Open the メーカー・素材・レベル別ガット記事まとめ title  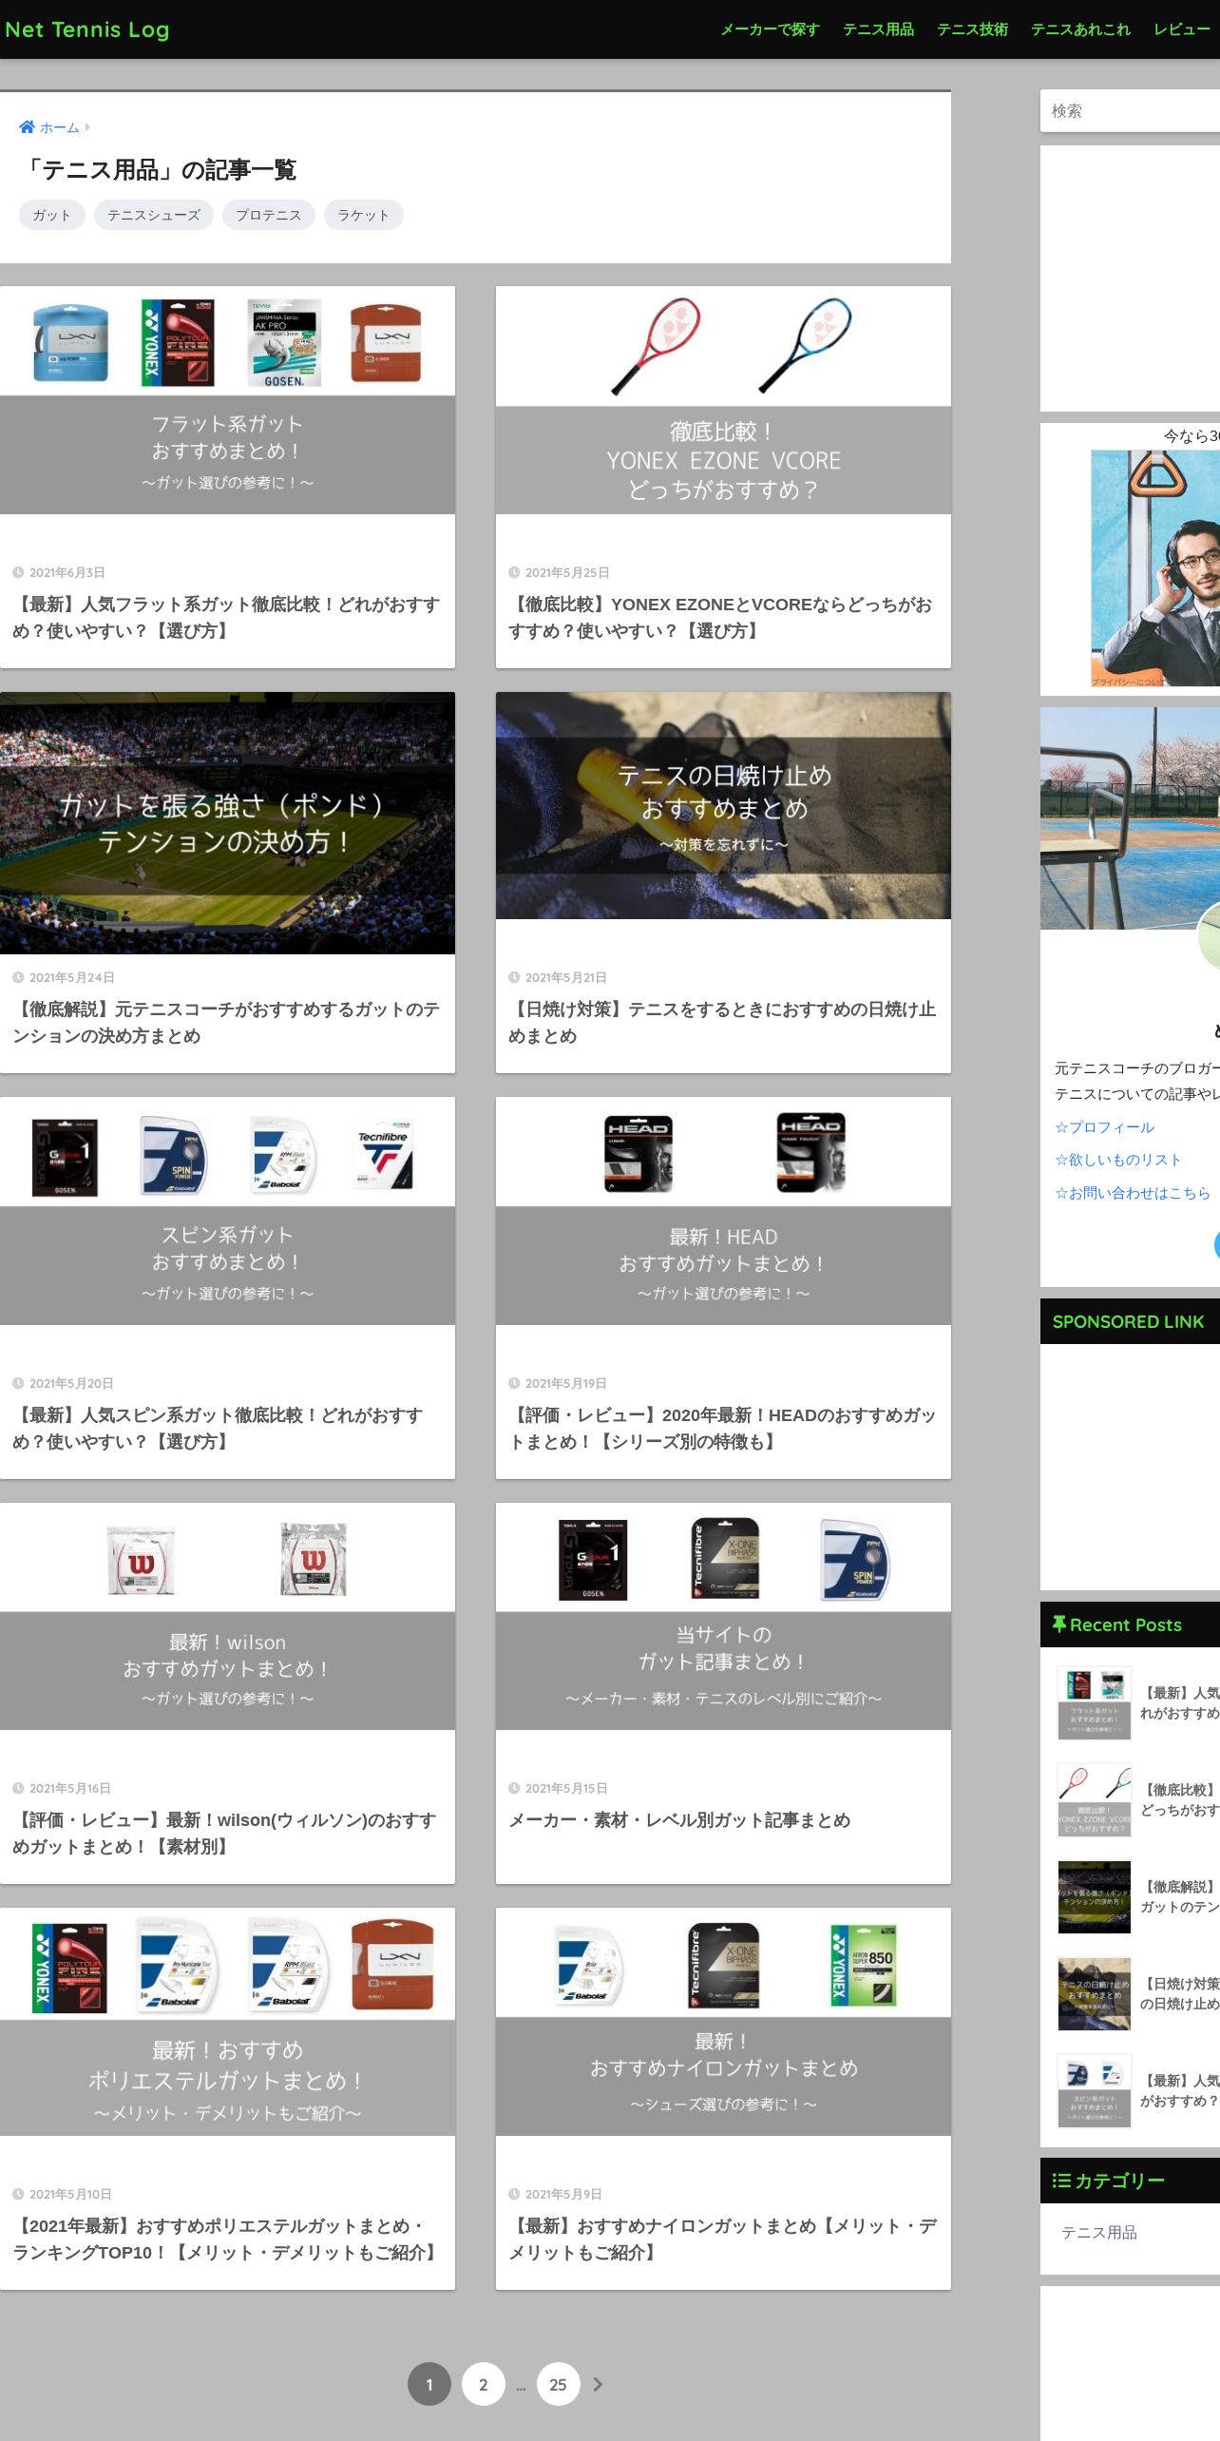point(679,1820)
